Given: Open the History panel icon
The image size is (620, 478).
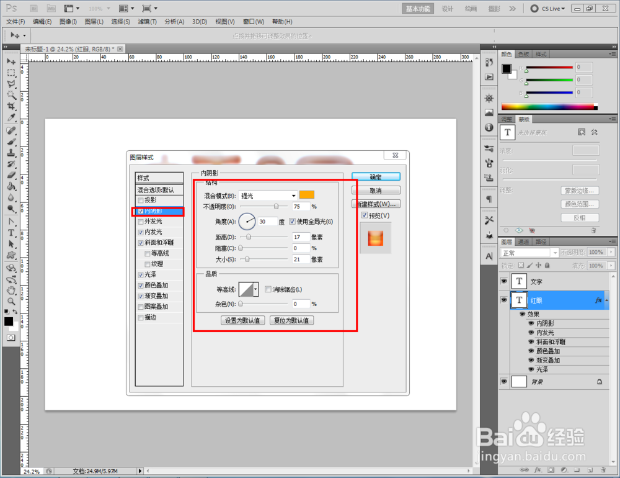Looking at the screenshot, I should pos(489,62).
